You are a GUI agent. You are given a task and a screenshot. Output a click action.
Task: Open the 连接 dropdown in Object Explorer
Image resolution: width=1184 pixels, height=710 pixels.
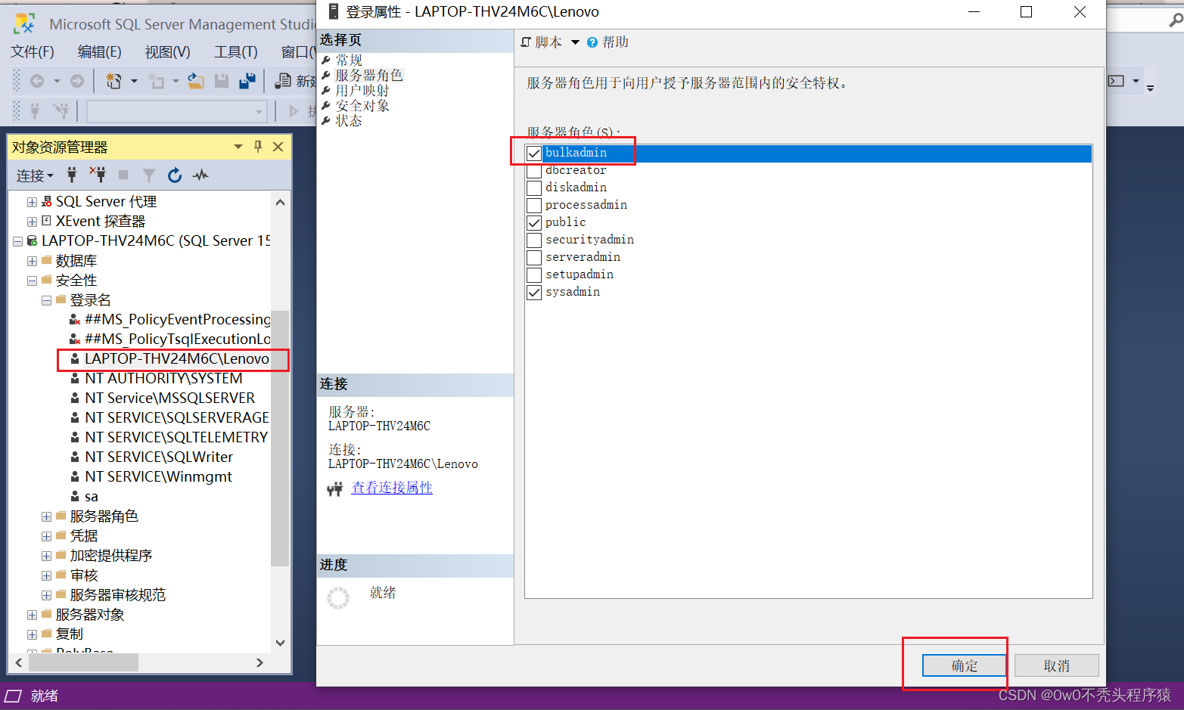click(x=36, y=175)
